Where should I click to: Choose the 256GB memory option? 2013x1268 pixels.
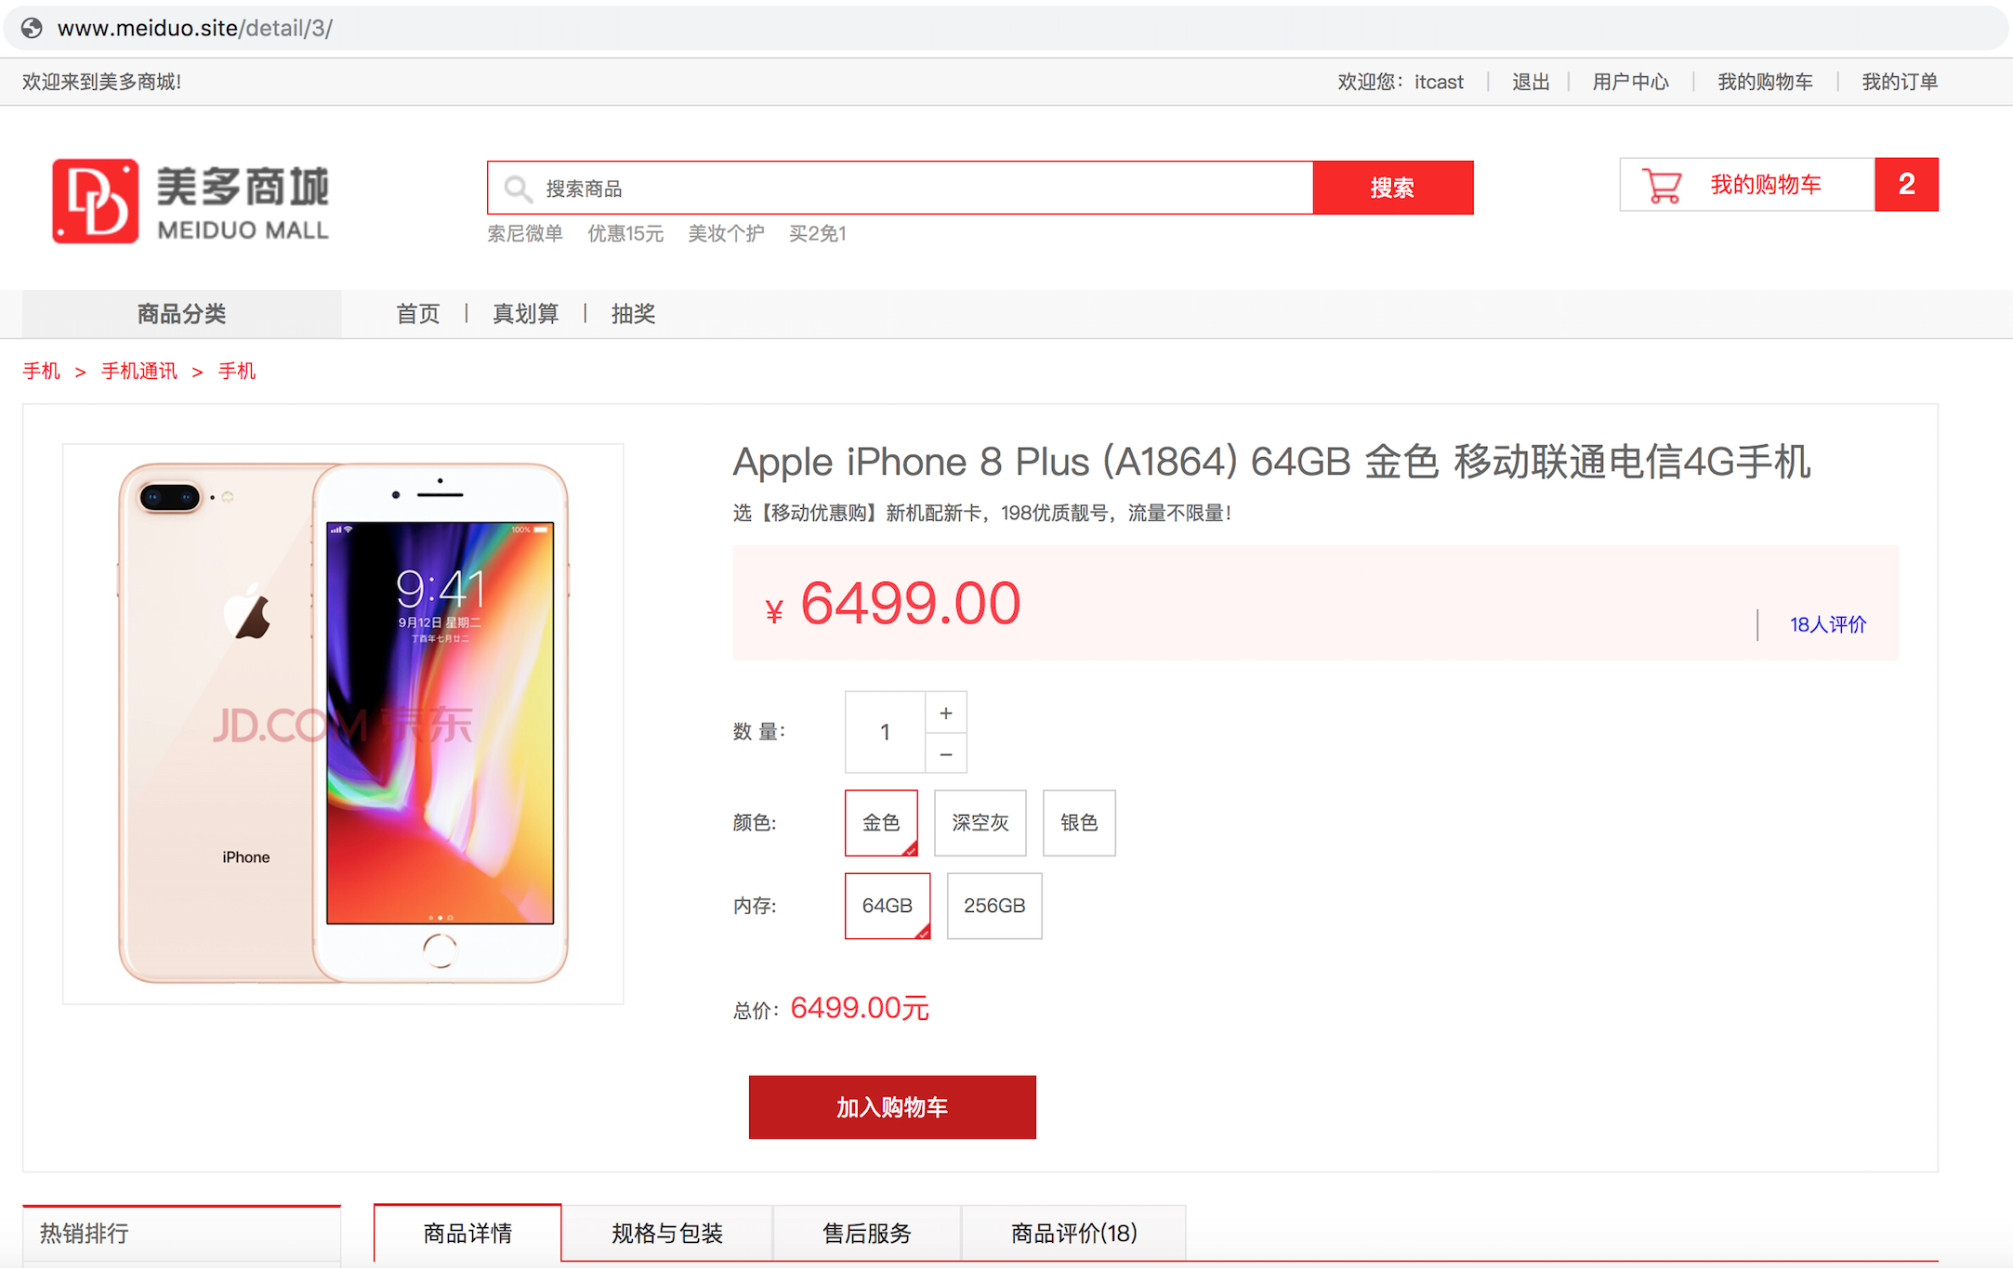coord(994,906)
